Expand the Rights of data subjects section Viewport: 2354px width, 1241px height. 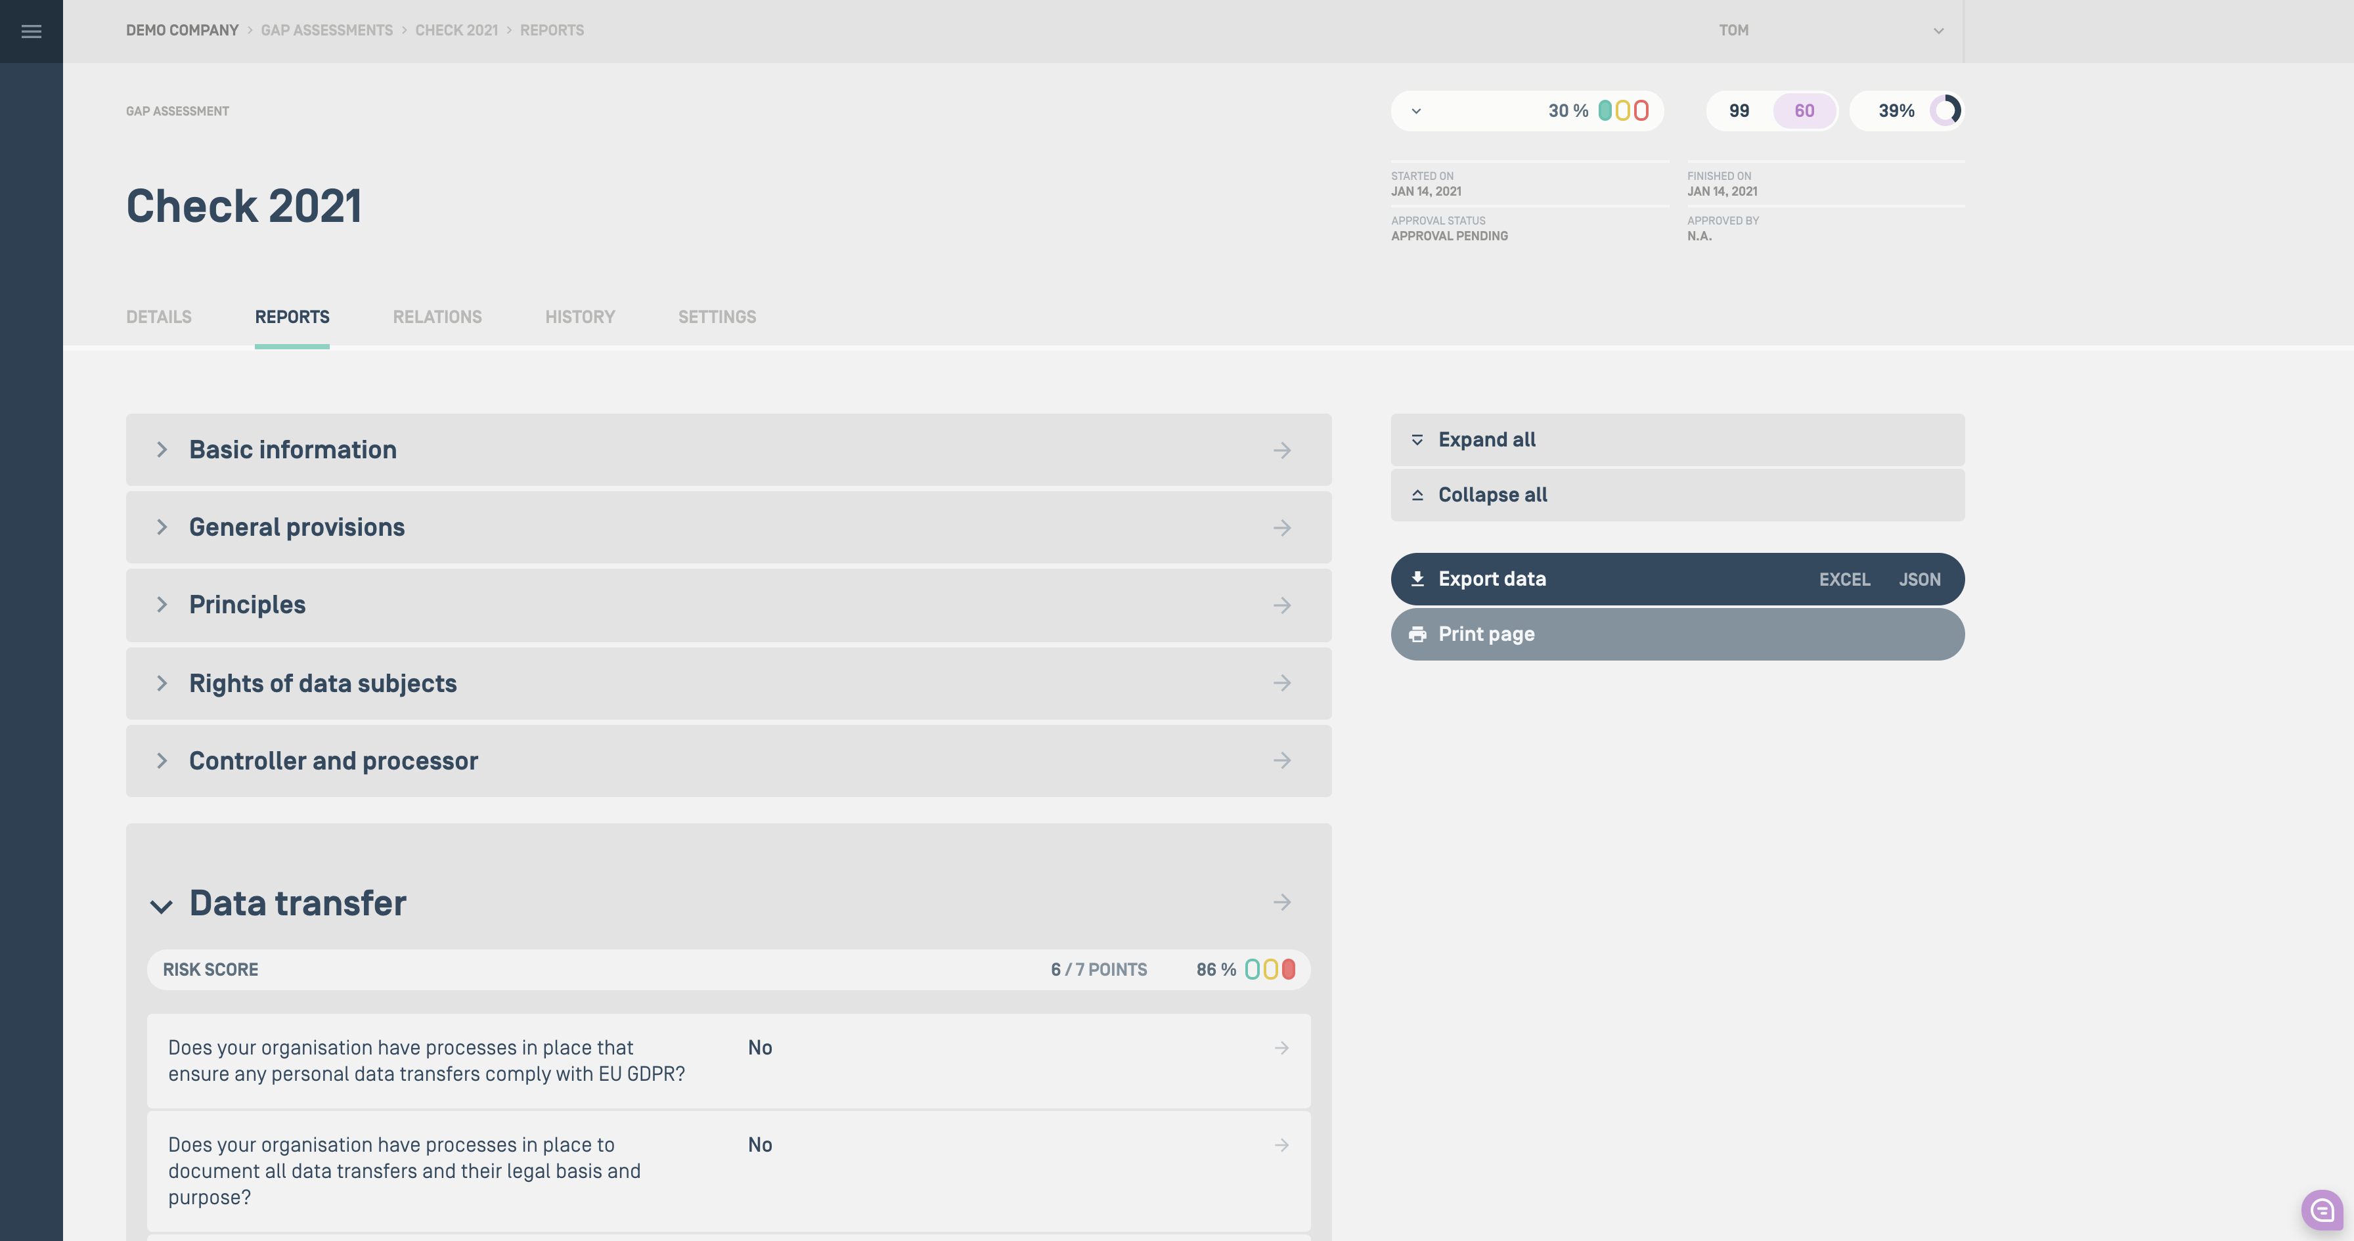(x=162, y=684)
